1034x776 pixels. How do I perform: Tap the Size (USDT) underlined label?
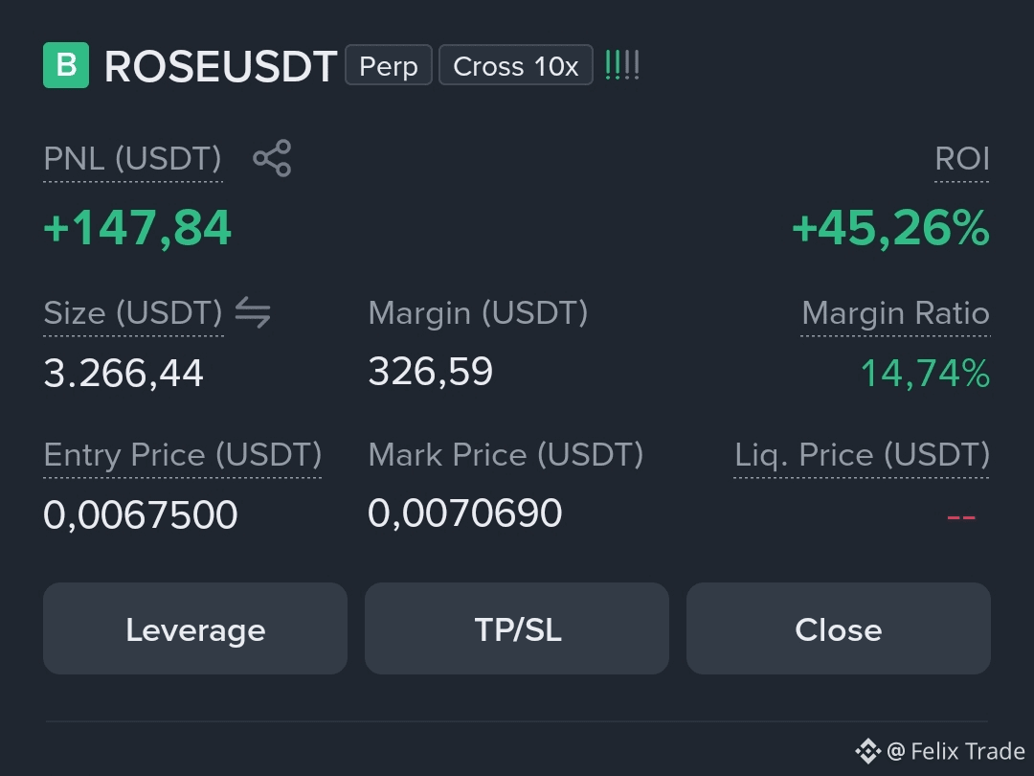click(133, 312)
